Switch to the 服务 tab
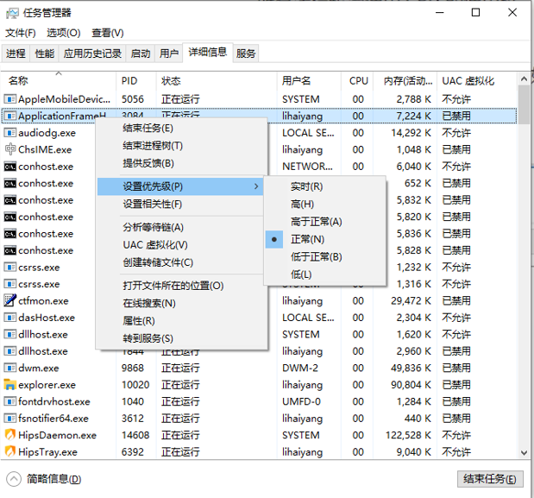This screenshot has width=534, height=498. [x=246, y=54]
